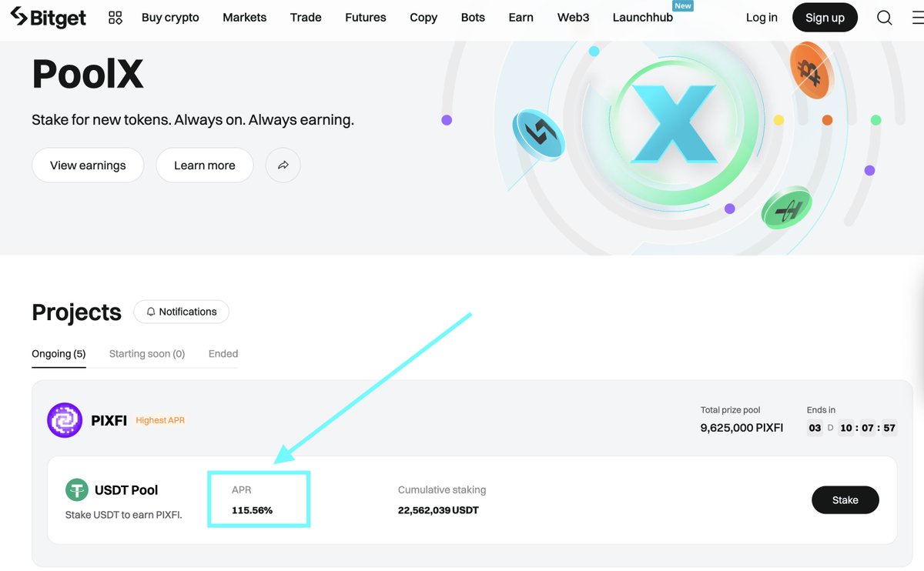Viewport: 924px width, 571px height.
Task: Open the Earn menu
Action: point(521,17)
